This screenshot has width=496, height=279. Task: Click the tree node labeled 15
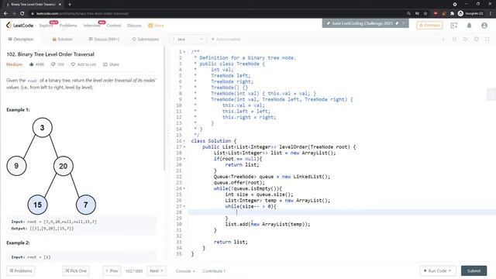click(x=38, y=205)
